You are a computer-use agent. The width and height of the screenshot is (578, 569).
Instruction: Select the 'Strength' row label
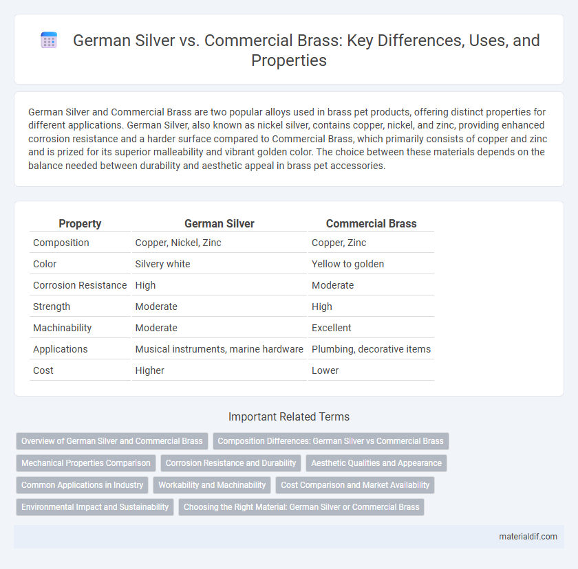coord(52,306)
